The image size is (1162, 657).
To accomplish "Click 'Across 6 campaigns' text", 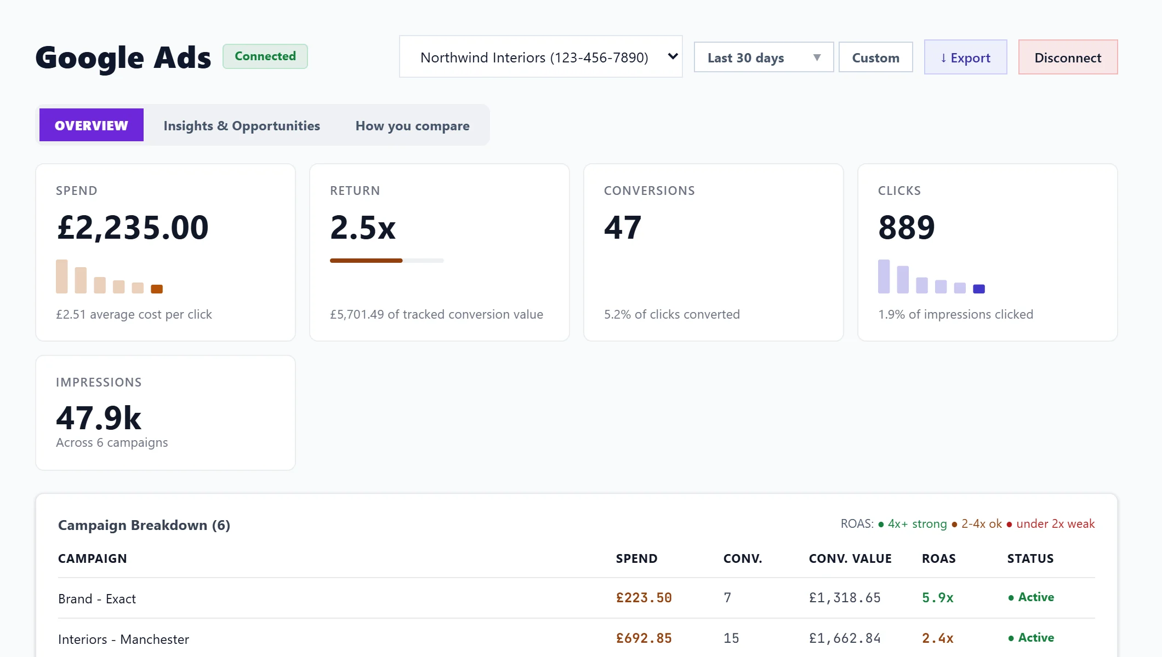I will (112, 443).
